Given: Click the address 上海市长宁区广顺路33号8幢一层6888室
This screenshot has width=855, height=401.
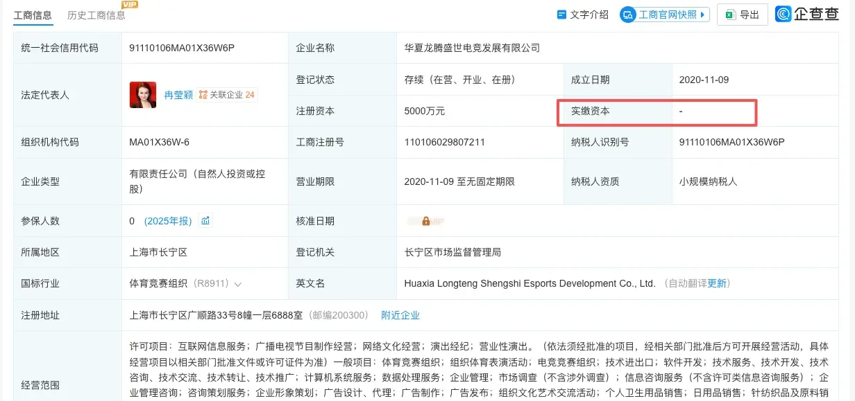Looking at the screenshot, I should [217, 315].
